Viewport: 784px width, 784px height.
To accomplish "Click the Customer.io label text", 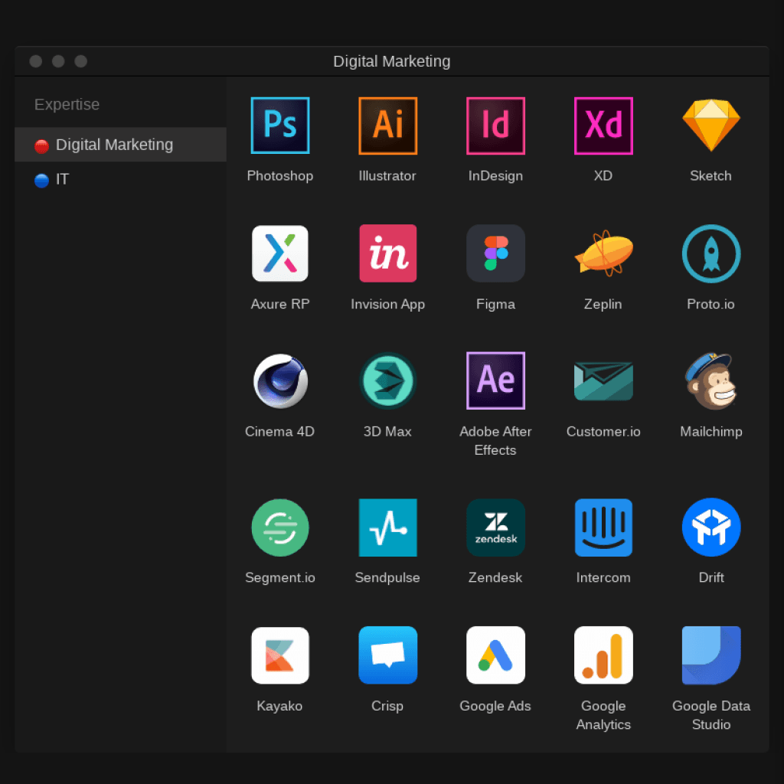I will (603, 432).
